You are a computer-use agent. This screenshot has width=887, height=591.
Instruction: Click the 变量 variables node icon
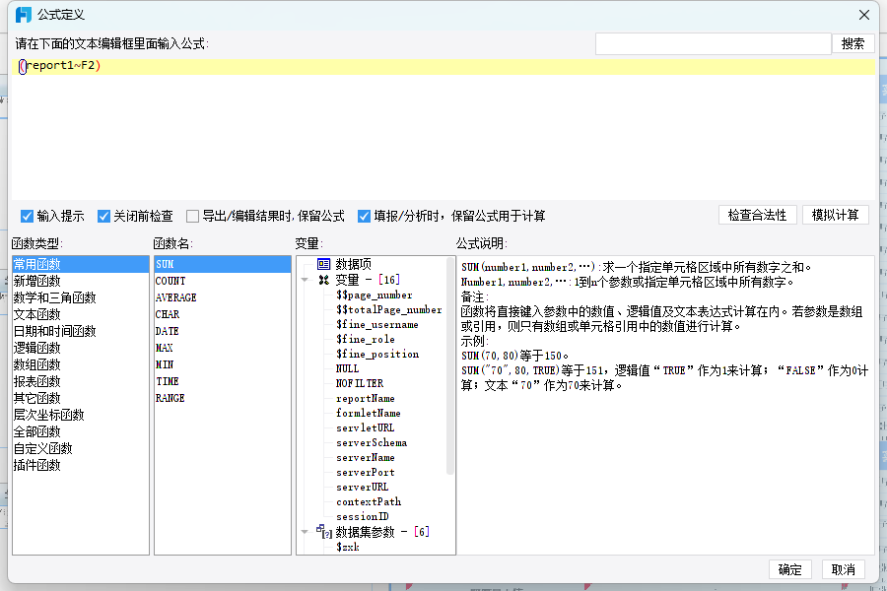click(323, 280)
